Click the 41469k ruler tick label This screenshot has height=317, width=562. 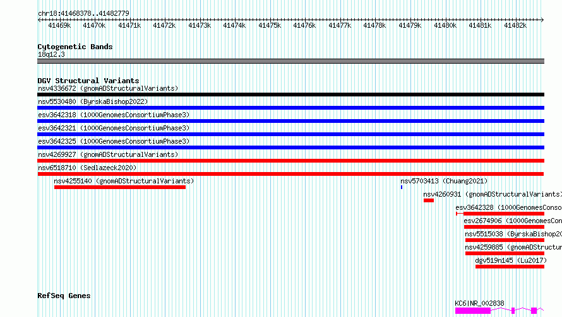(x=59, y=25)
